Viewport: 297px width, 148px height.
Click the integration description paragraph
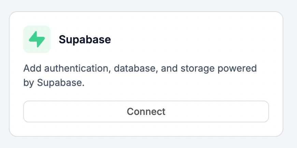pos(139,75)
